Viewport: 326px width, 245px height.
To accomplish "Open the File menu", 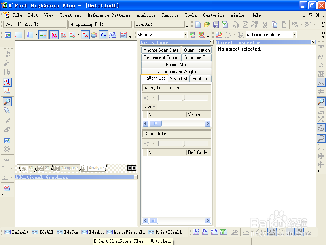I will point(17,15).
